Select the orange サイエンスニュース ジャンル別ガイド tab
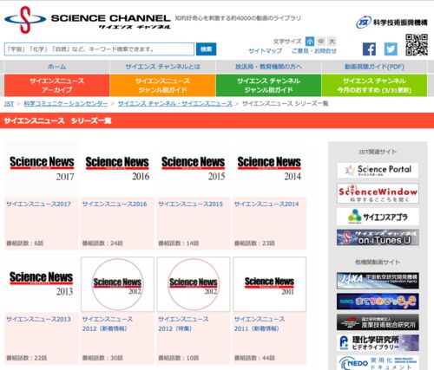 (x=162, y=85)
